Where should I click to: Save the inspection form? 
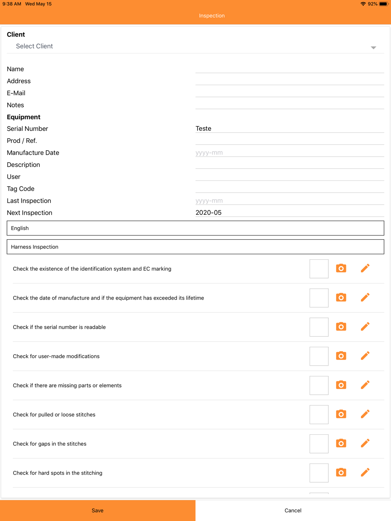pos(98,510)
